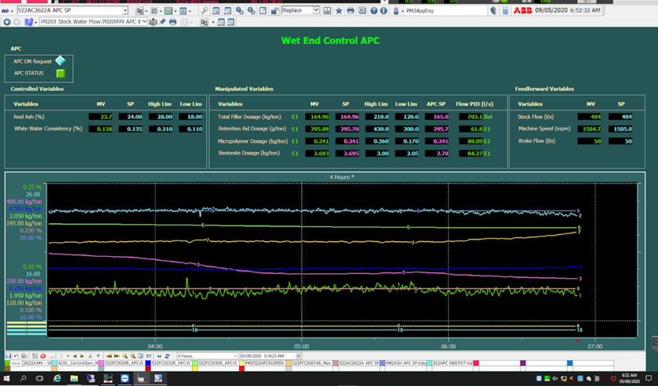Click the yellow swatch for 522FC2067AR_Man
This screenshot has width=658, height=386.
(x=289, y=363)
